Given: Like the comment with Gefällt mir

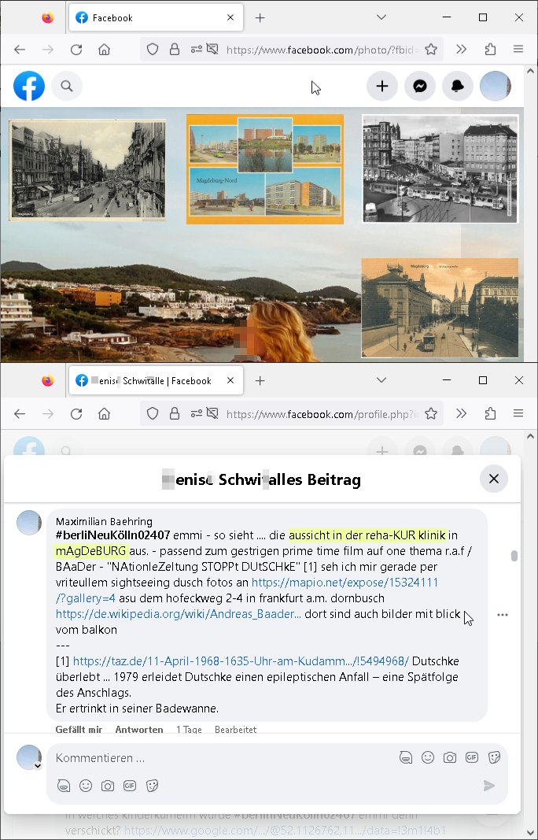Looking at the screenshot, I should click(79, 729).
